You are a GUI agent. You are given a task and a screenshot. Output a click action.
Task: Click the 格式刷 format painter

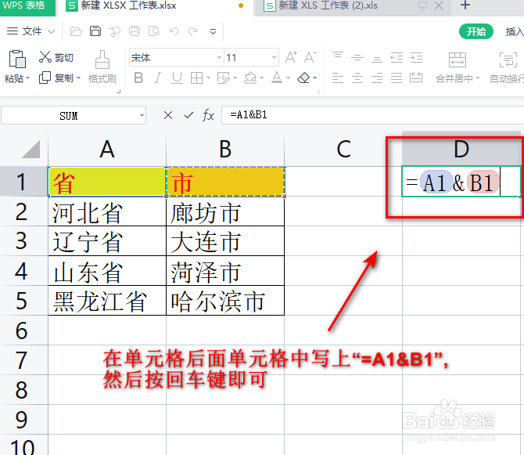[x=102, y=67]
